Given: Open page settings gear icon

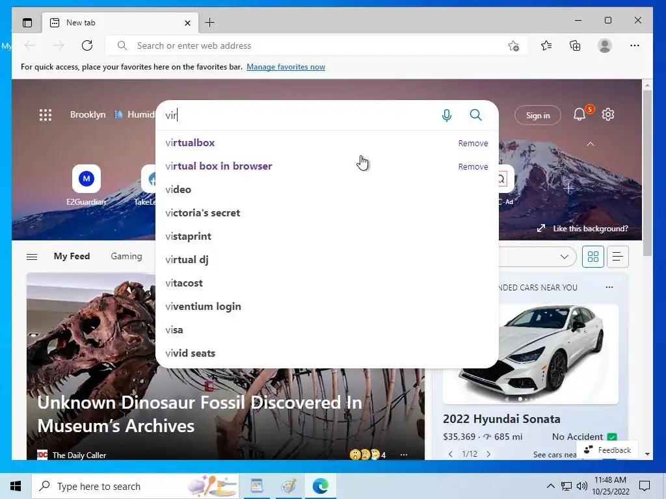Looking at the screenshot, I should tap(608, 114).
